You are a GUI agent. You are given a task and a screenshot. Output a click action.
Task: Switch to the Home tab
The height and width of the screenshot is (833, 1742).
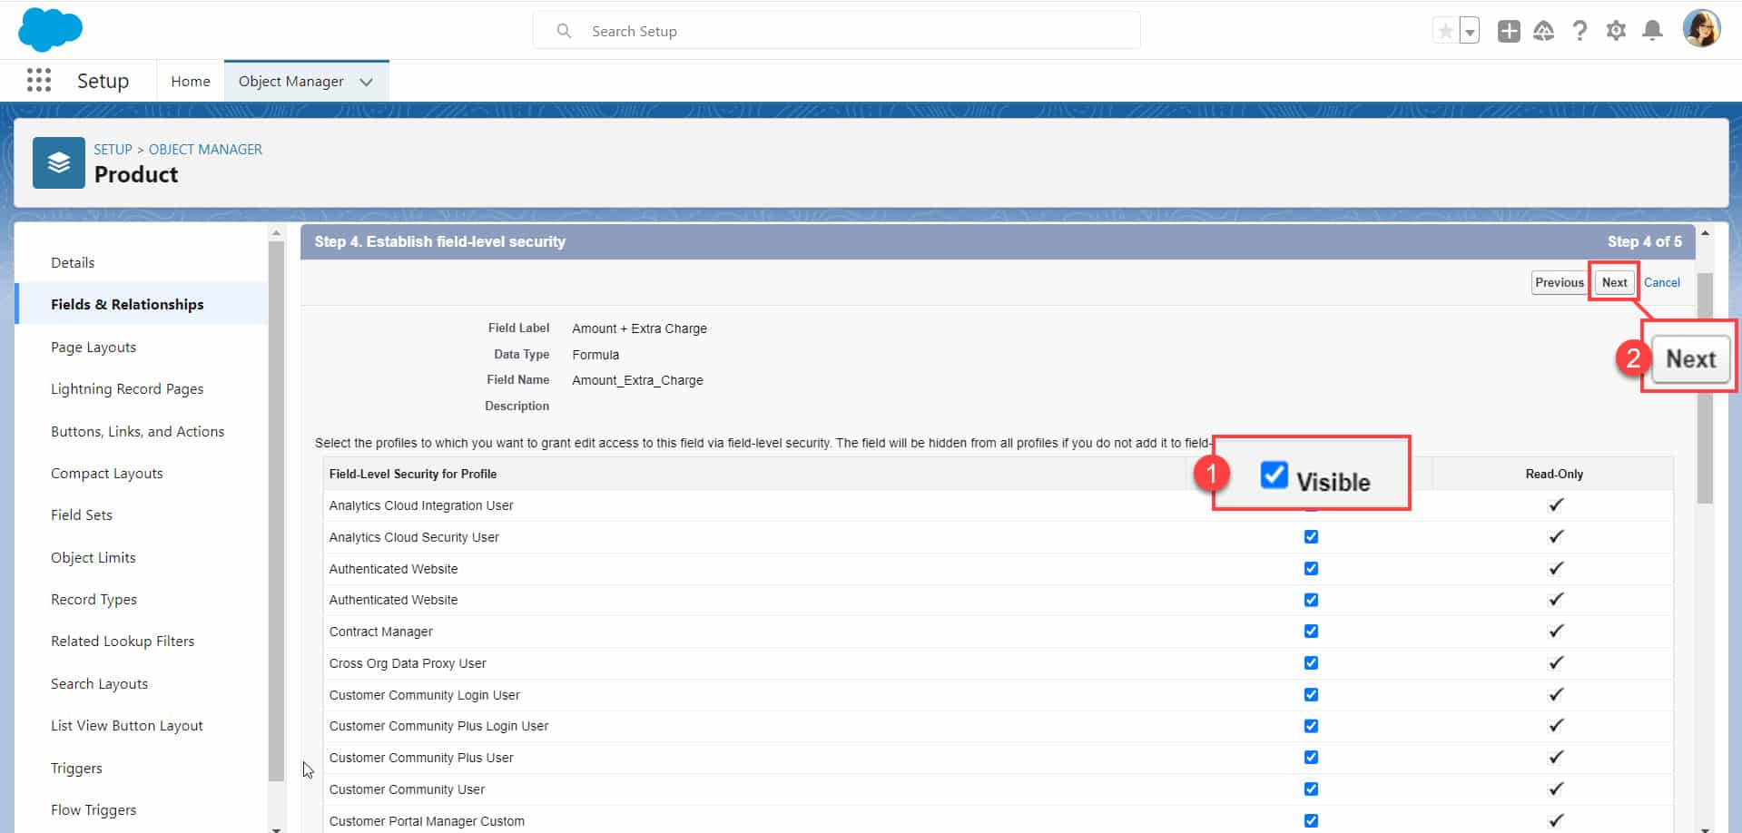coord(191,82)
